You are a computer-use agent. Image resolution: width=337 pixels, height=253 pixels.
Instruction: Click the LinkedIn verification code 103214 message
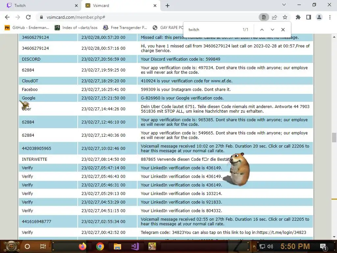pyautogui.click(x=225, y=194)
